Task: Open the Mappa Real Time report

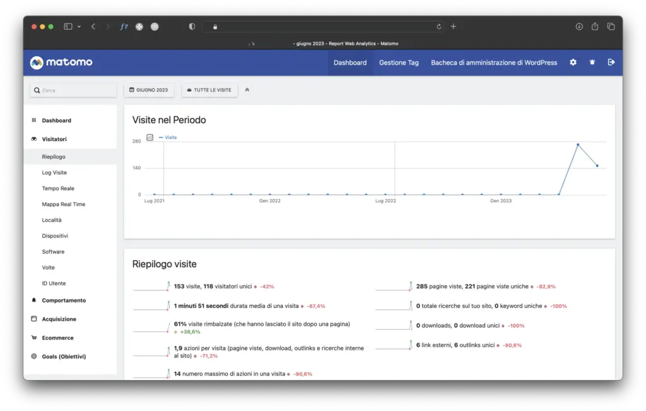Action: click(63, 205)
